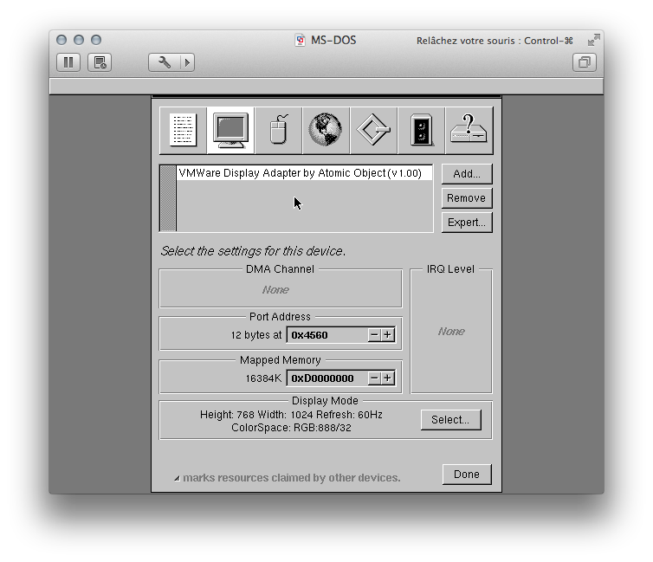
Task: Decrease the Mapped Memory address
Action: point(374,378)
